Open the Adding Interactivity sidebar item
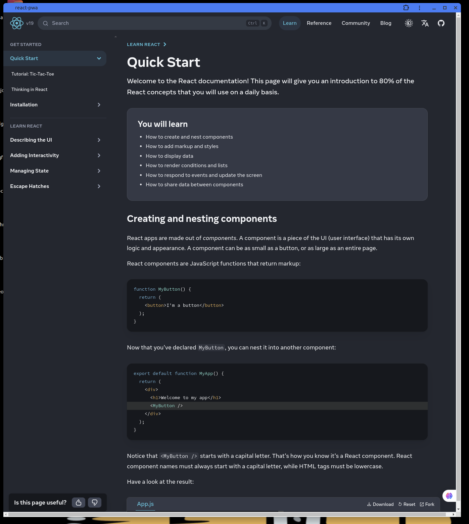The height and width of the screenshot is (524, 469). tap(55, 155)
